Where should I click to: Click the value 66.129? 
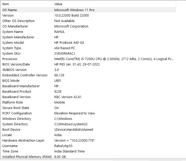(59, 75)
